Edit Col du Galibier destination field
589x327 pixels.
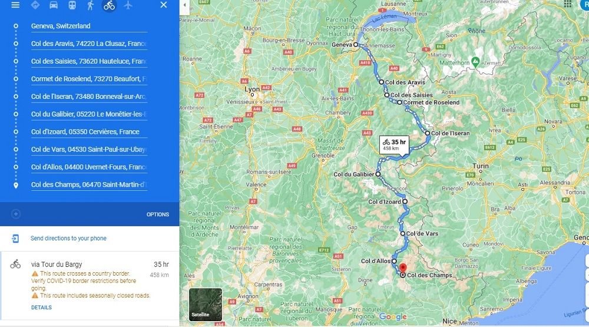(x=89, y=114)
